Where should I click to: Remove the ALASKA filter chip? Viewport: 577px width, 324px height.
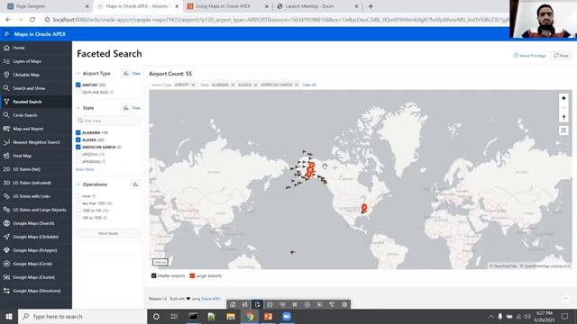[255, 85]
